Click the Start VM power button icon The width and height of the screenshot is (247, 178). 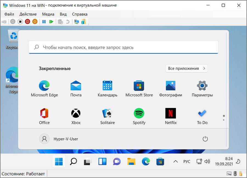coord(13,22)
